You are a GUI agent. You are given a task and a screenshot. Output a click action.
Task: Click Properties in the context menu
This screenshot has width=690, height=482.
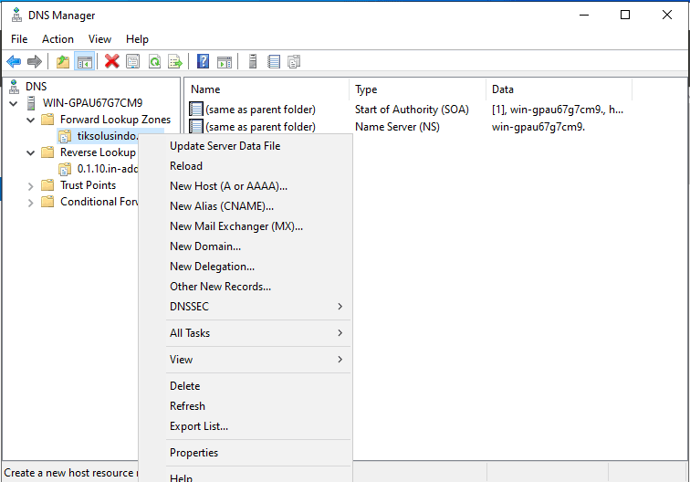click(193, 453)
